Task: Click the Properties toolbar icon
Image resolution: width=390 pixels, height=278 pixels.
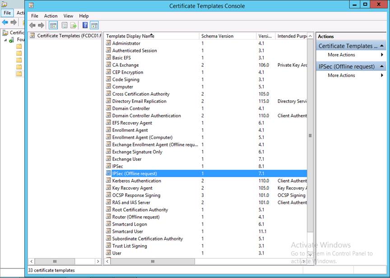Action: (x=65, y=26)
